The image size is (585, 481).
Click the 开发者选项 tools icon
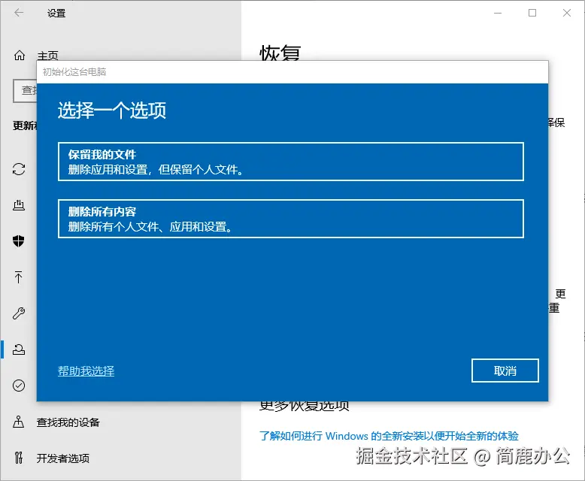(x=19, y=458)
